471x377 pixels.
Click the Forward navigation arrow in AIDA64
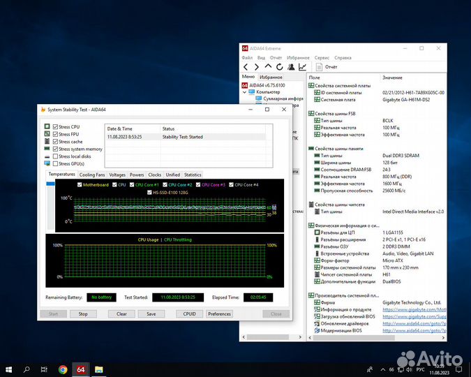257,67
